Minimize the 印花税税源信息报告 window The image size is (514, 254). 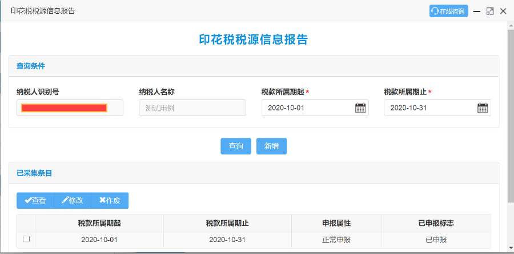tap(477, 11)
